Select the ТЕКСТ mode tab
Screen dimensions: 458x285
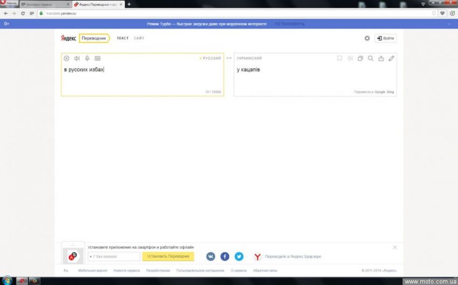click(x=123, y=38)
